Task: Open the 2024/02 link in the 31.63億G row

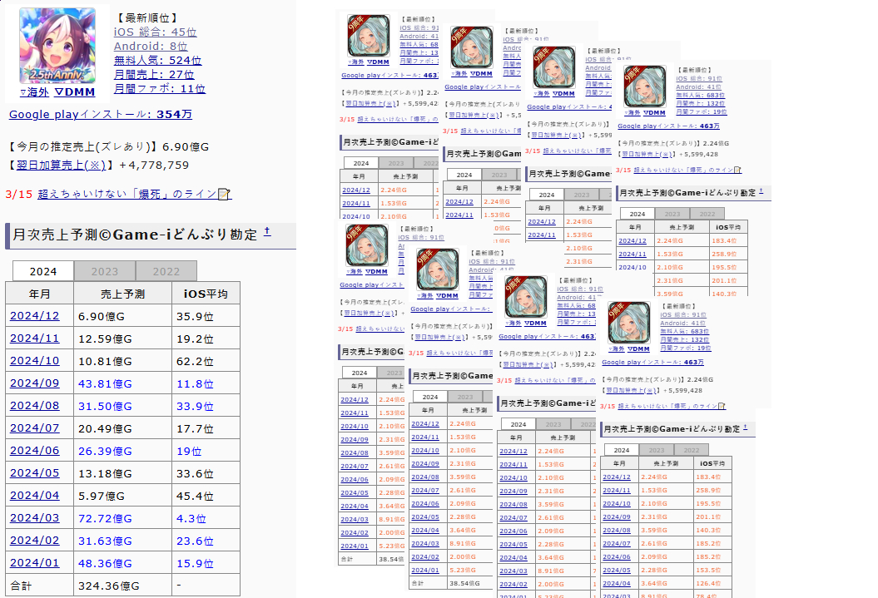Action: coord(35,541)
